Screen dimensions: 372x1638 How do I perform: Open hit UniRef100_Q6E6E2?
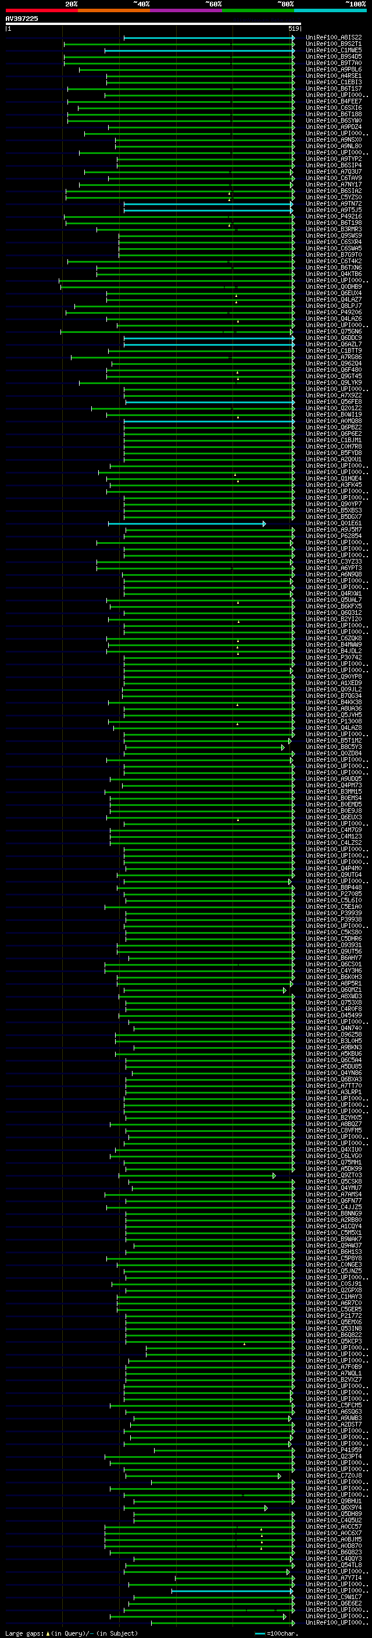tap(334, 1604)
